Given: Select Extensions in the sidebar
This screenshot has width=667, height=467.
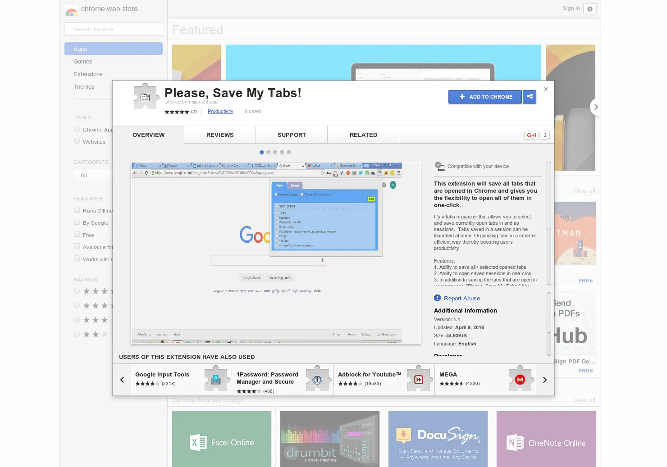Looking at the screenshot, I should [x=88, y=74].
